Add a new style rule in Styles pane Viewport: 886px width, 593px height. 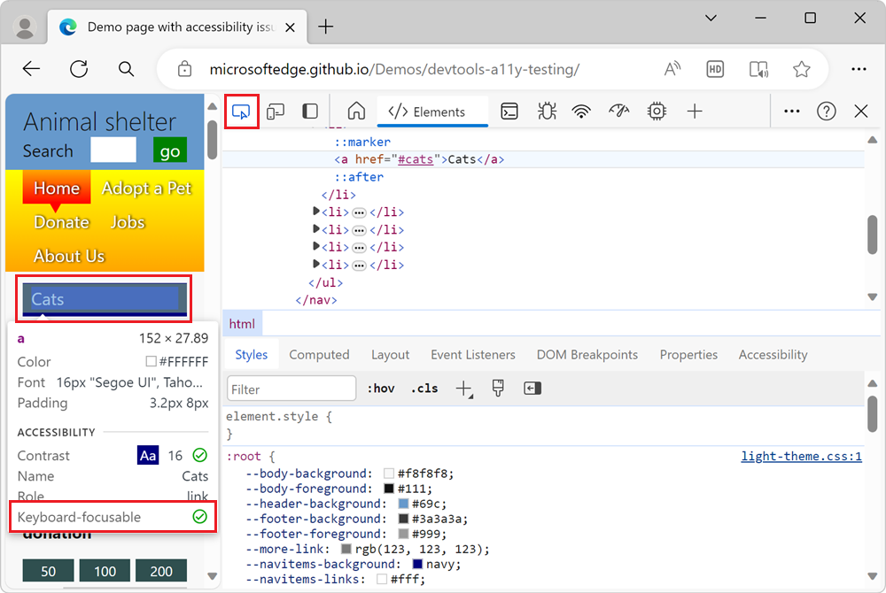click(x=464, y=388)
